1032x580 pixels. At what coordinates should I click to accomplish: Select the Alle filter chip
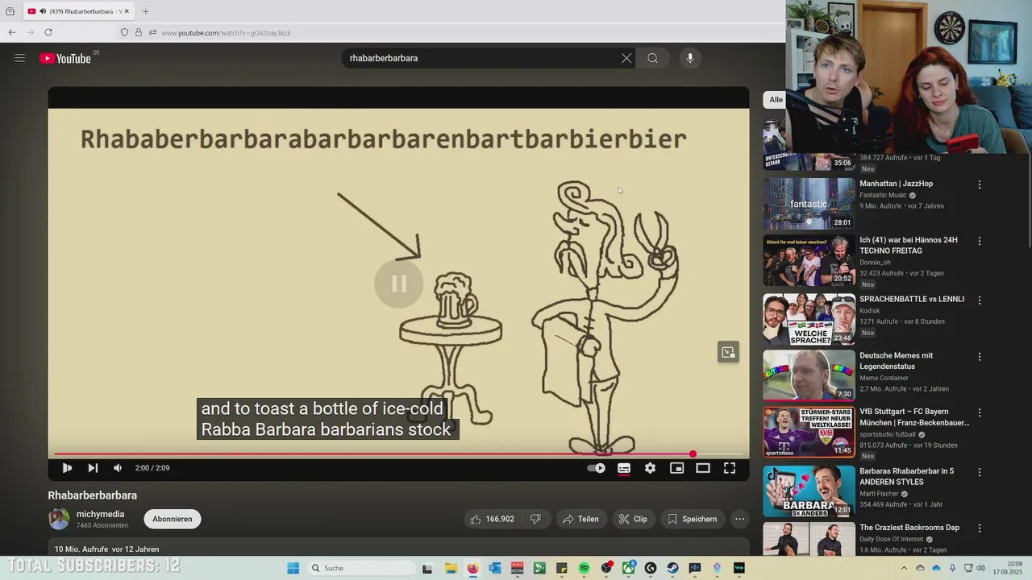click(x=776, y=100)
